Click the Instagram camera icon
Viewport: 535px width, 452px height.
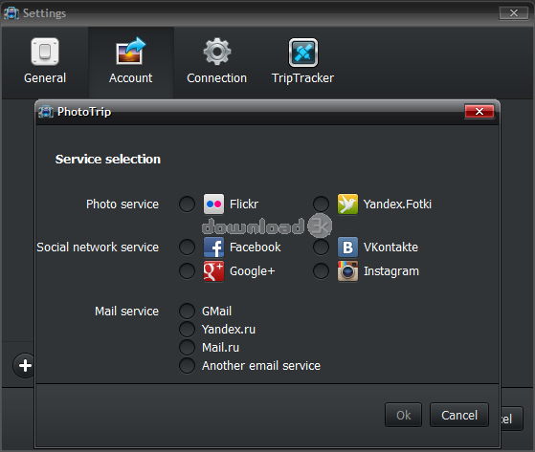tap(347, 271)
